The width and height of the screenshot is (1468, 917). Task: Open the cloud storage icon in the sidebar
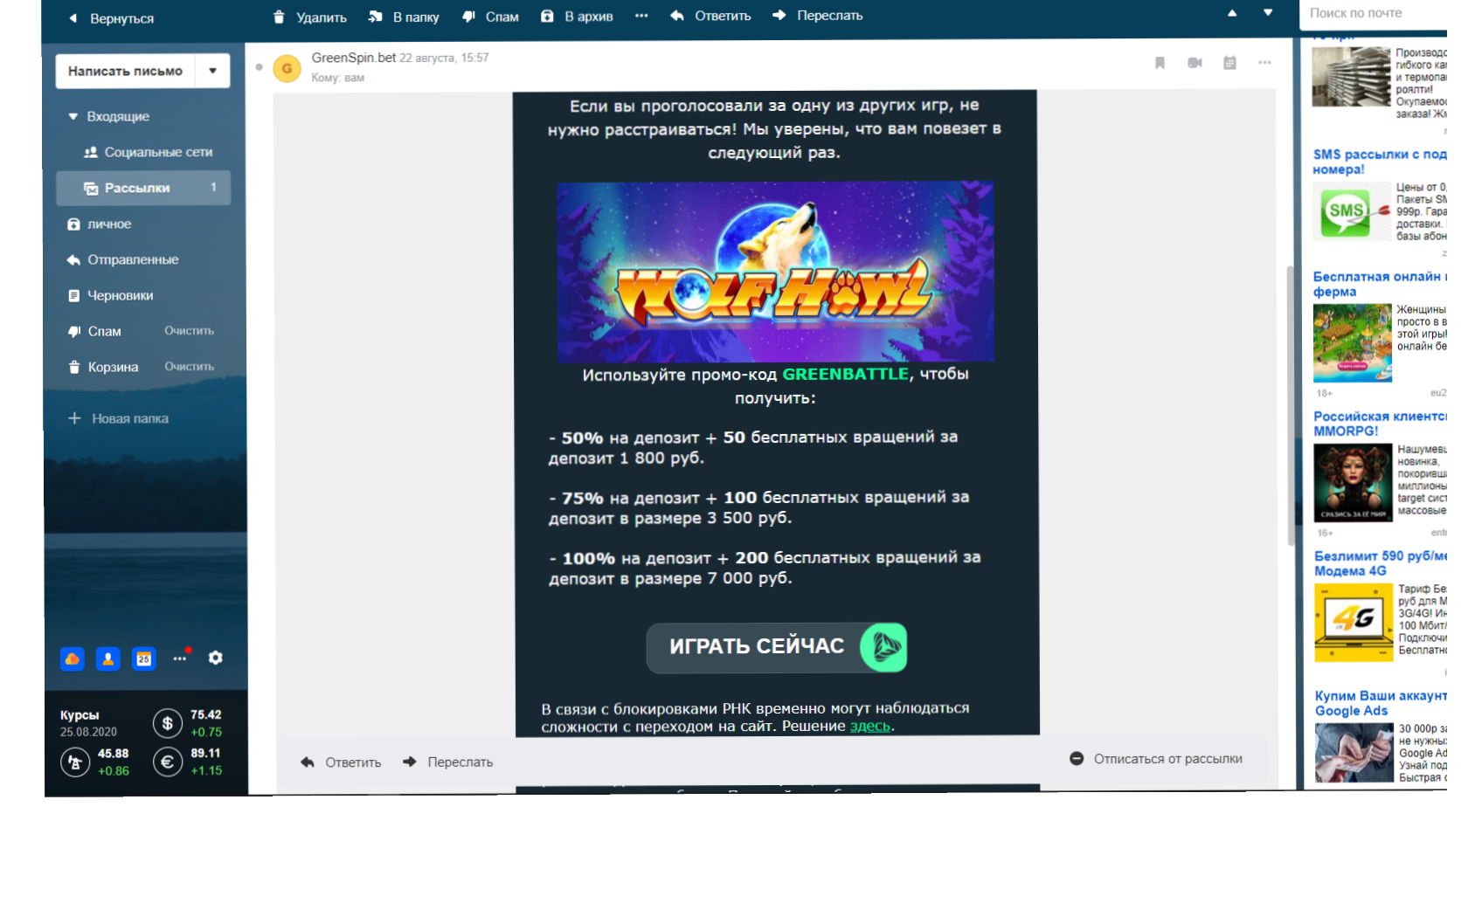[x=73, y=658]
